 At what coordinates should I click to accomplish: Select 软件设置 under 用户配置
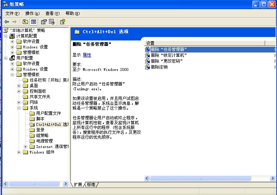click(31, 64)
